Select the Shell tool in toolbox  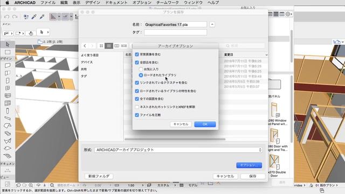[8, 141]
